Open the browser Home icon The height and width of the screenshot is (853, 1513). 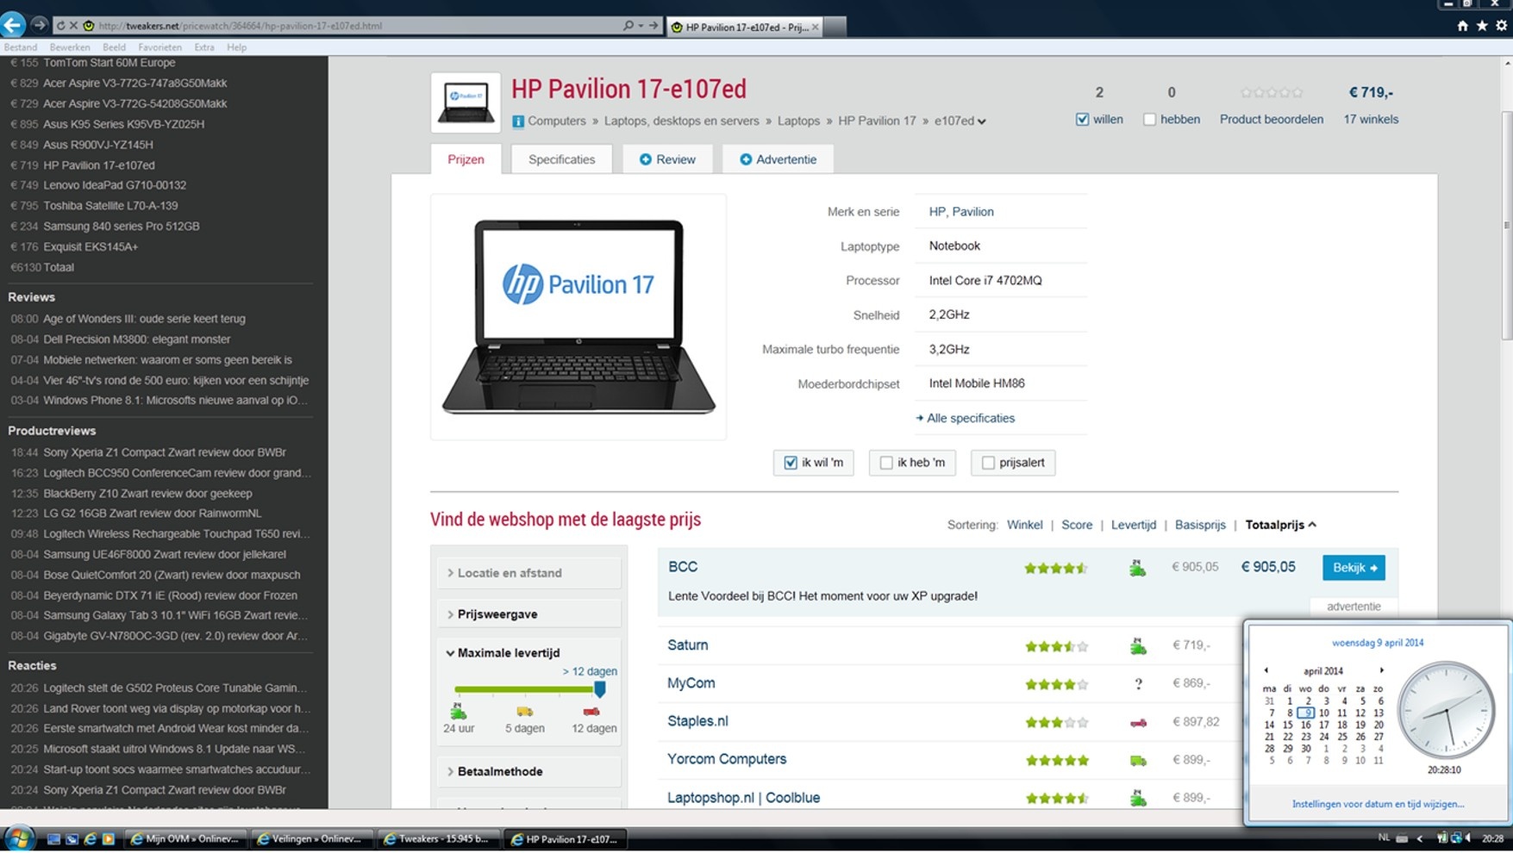[x=1463, y=26]
